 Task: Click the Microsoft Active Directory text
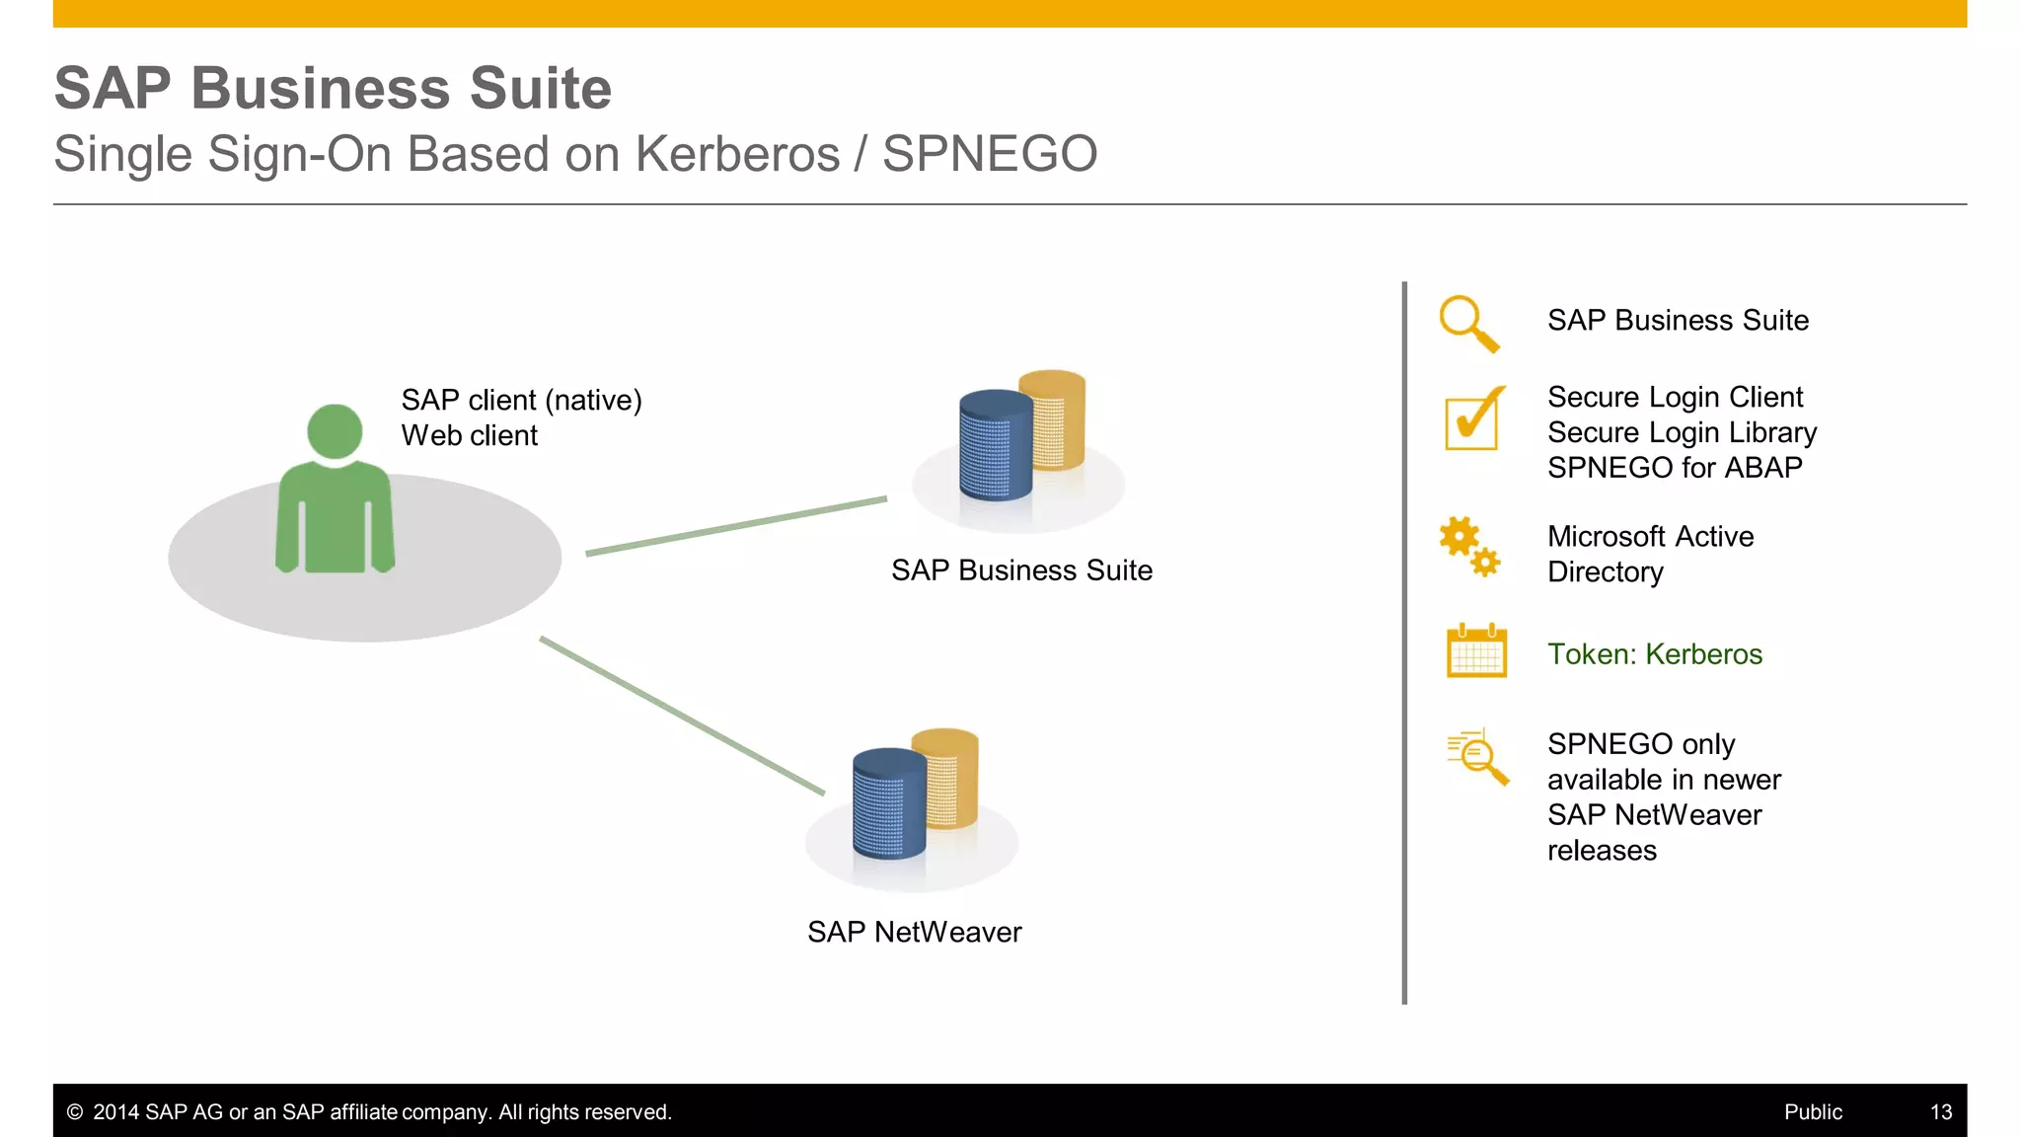[1651, 554]
